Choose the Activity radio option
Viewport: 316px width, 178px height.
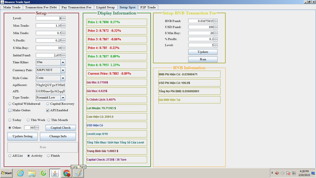pyautogui.click(x=29, y=156)
